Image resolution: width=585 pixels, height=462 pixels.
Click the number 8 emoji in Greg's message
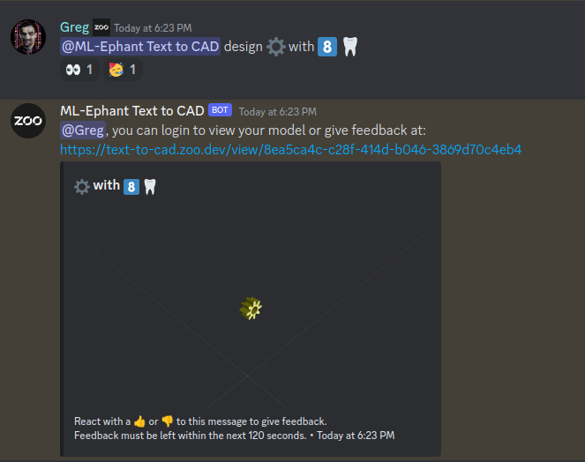[327, 47]
